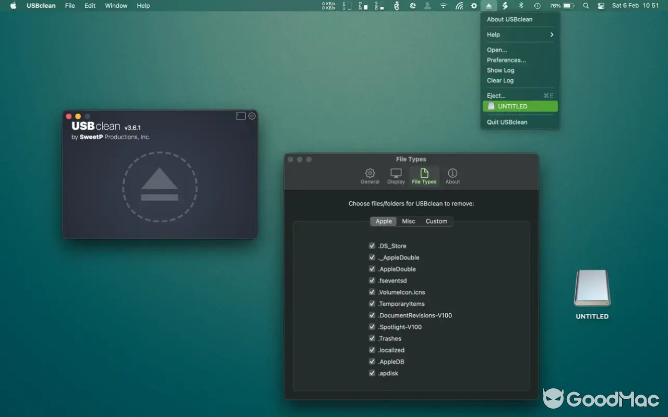Disable removal of .Trashes
The width and height of the screenshot is (668, 417).
pyautogui.click(x=372, y=338)
